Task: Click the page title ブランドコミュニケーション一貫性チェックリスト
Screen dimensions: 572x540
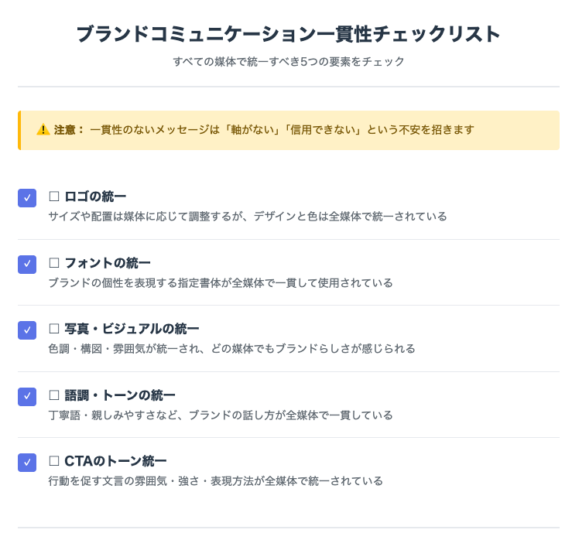Action: 288,34
